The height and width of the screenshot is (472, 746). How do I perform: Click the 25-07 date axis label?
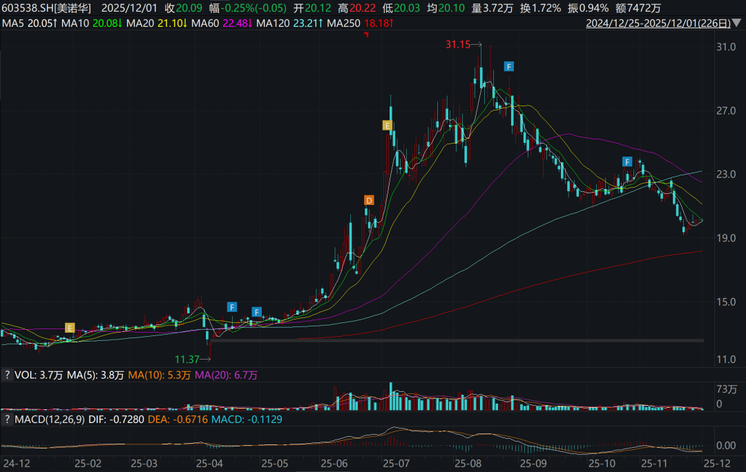pos(396,464)
